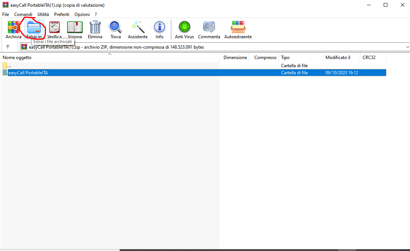Sort by Tipo column header
This screenshot has height=251, width=410.
301,58
